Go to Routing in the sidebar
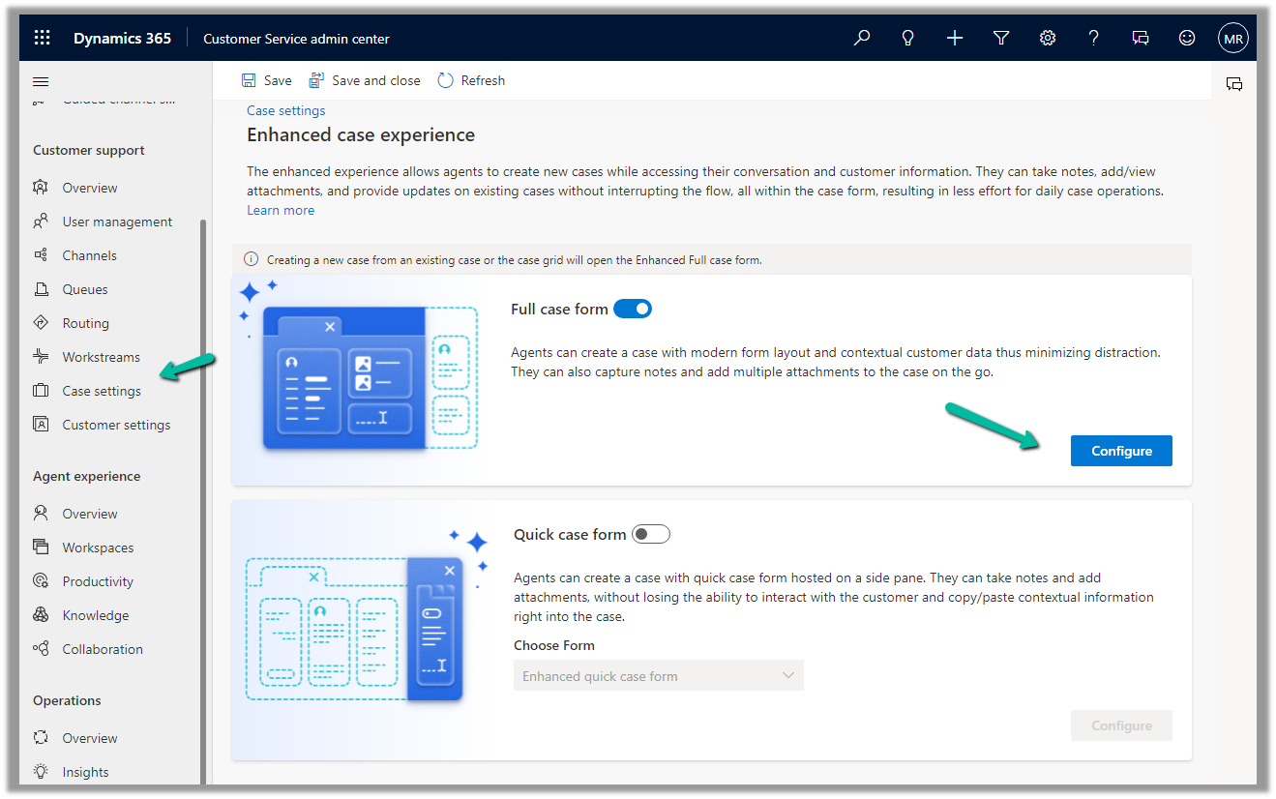This screenshot has width=1276, height=799. (x=85, y=323)
